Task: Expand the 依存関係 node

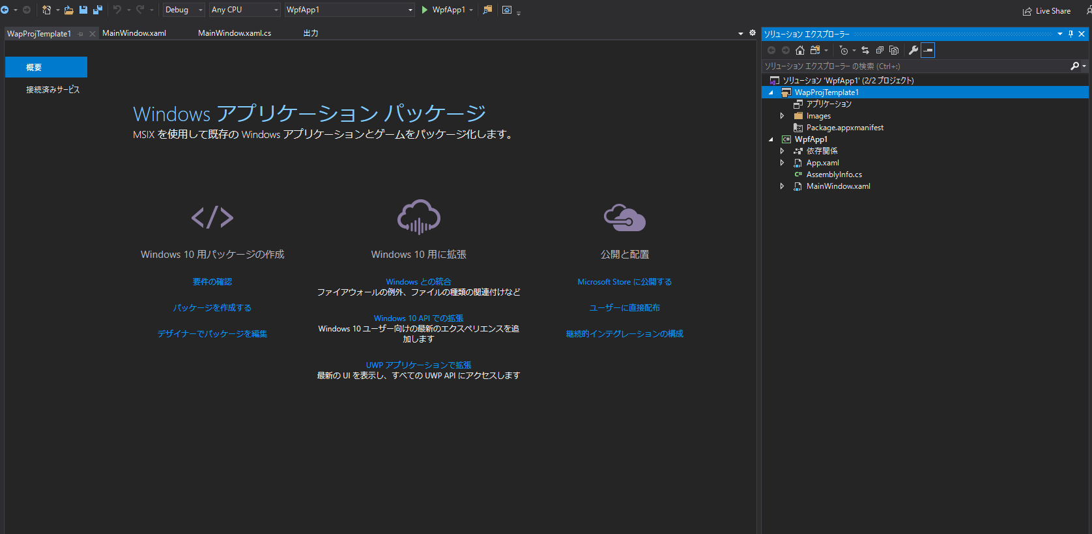Action: coord(783,151)
